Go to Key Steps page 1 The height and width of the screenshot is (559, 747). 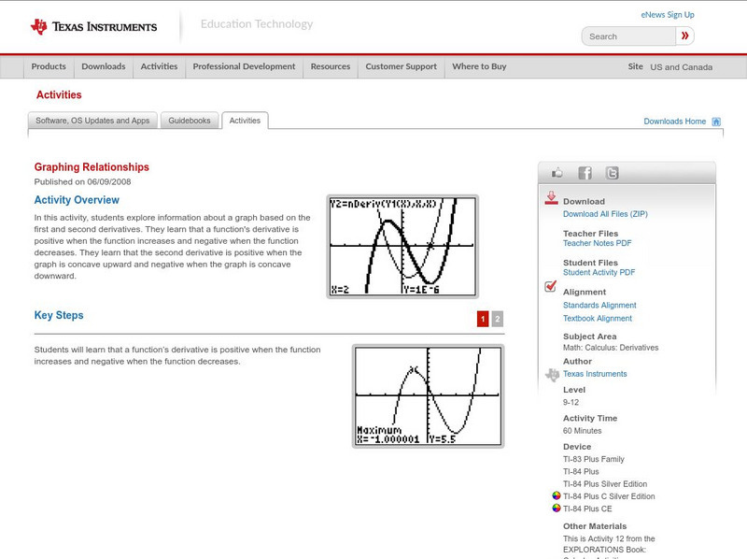[x=483, y=319]
